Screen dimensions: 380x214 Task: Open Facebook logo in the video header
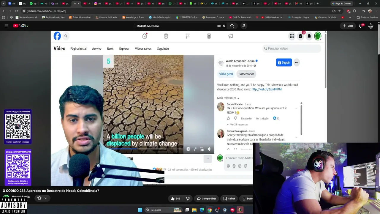(x=57, y=36)
